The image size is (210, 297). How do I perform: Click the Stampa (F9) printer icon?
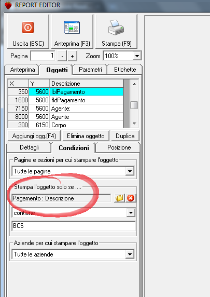tap(116, 32)
